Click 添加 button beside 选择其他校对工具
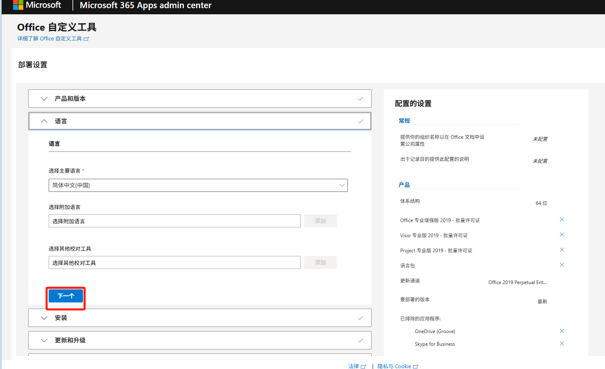Image resolution: width=605 pixels, height=369 pixels. (320, 262)
